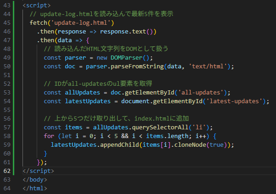Click the i++ increment expression

[200, 136]
